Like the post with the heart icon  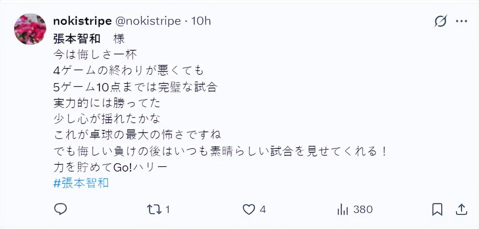(249, 209)
